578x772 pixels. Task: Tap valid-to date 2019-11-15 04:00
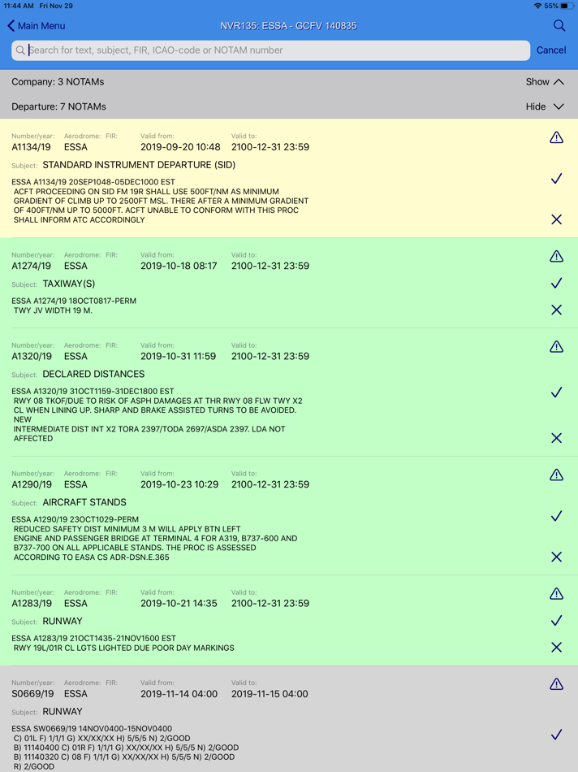(x=270, y=694)
